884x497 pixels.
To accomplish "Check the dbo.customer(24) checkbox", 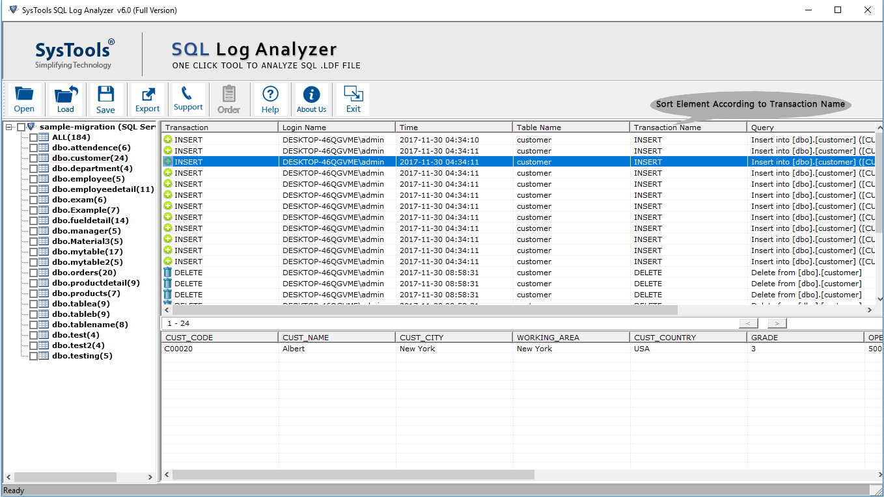I will [x=33, y=158].
